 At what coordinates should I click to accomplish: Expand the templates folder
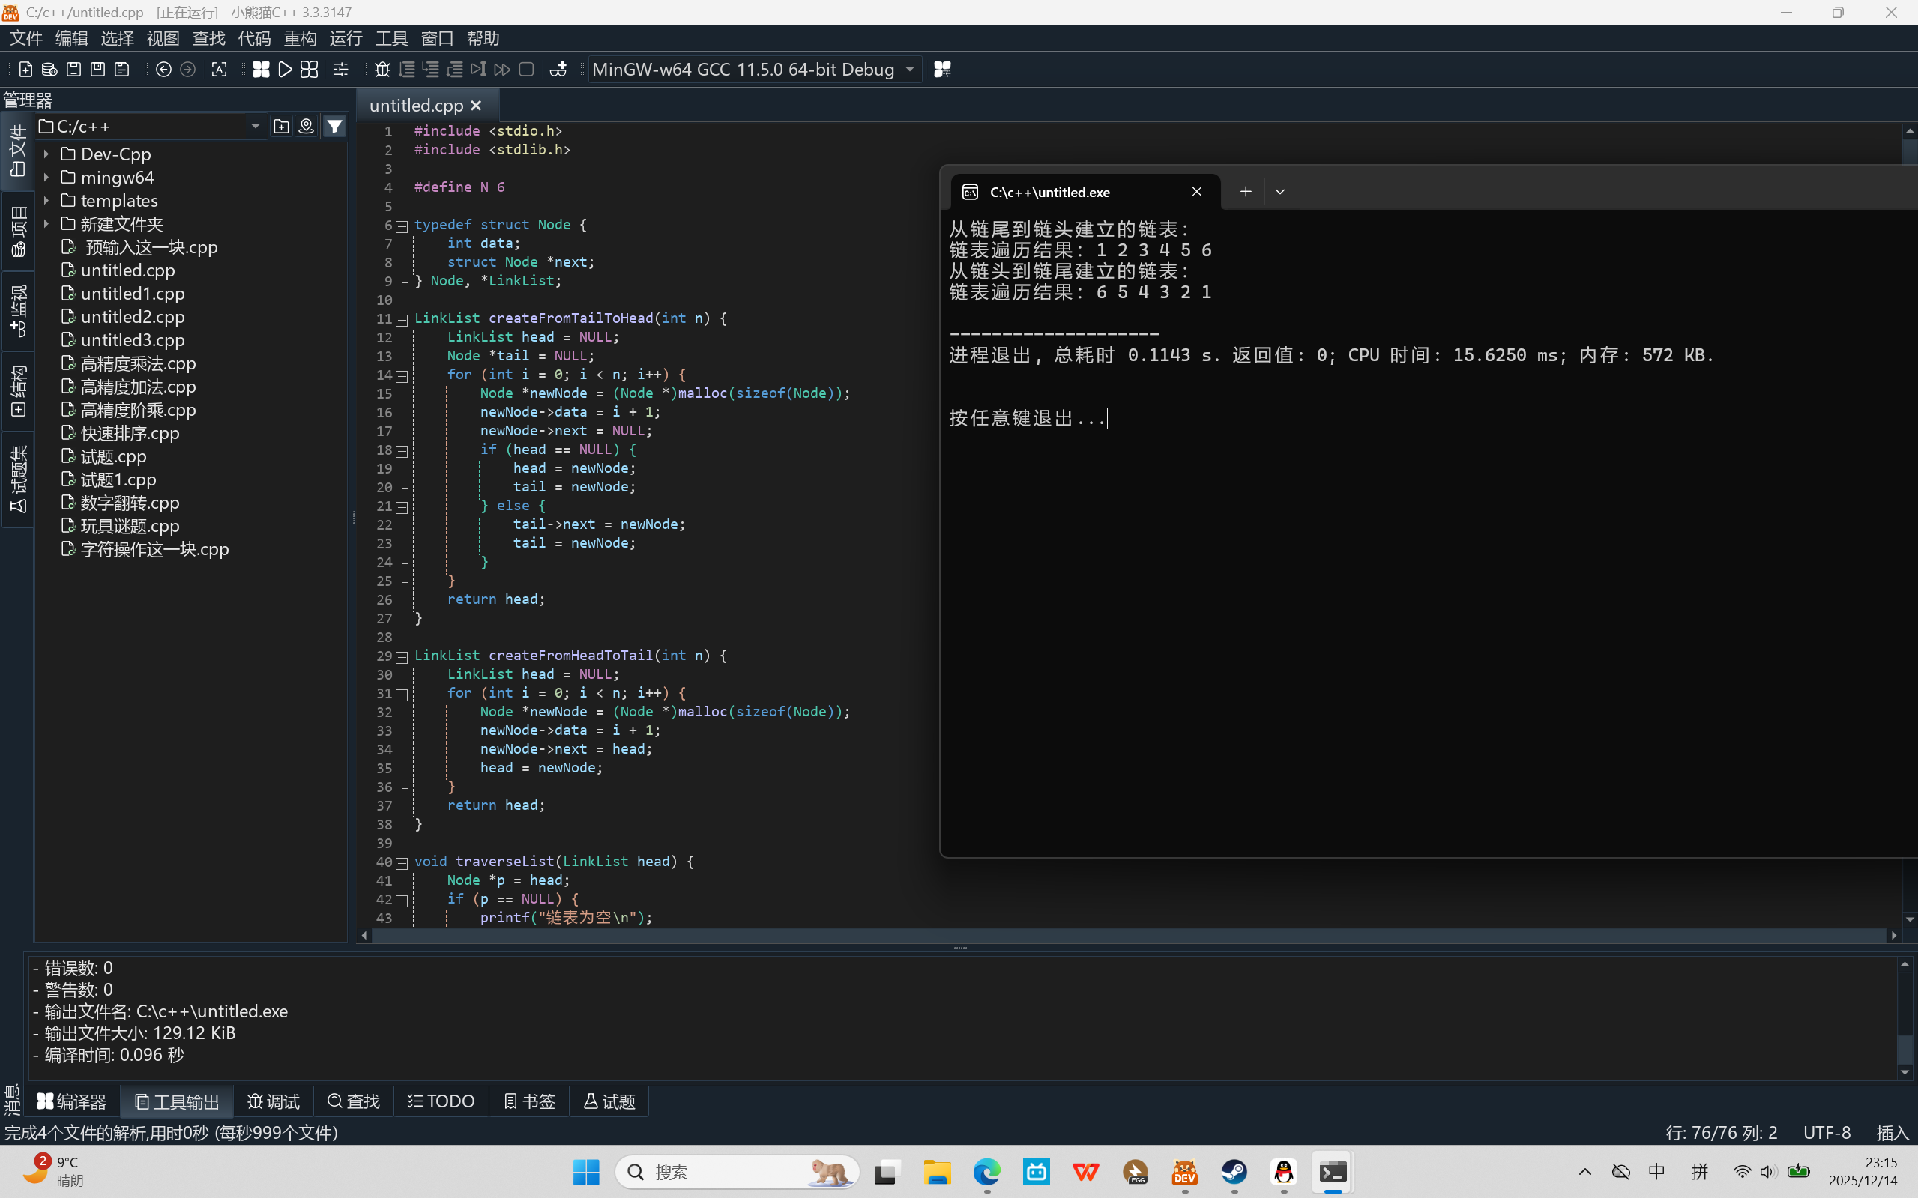[x=46, y=201]
